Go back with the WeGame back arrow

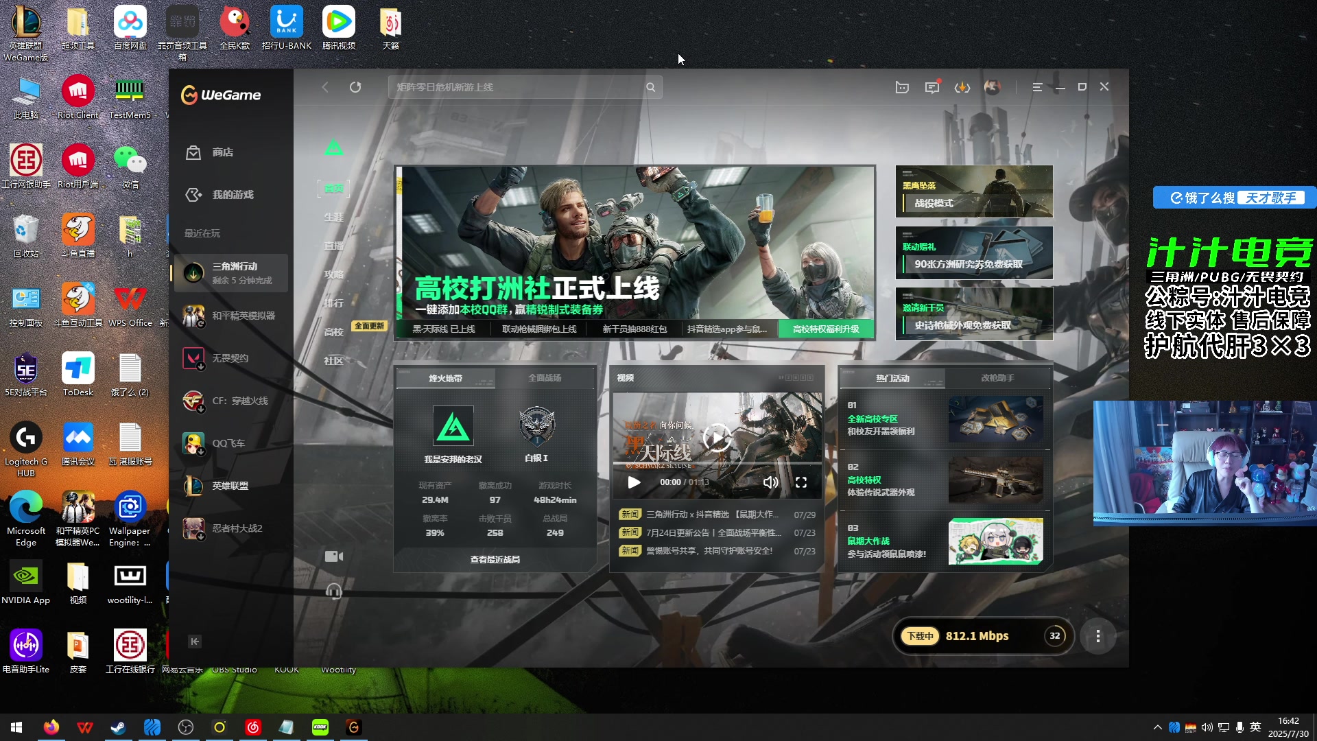pos(325,87)
